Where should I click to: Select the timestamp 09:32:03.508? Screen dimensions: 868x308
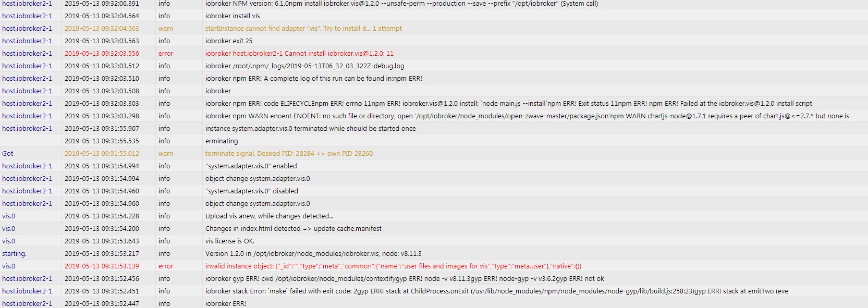[102, 91]
